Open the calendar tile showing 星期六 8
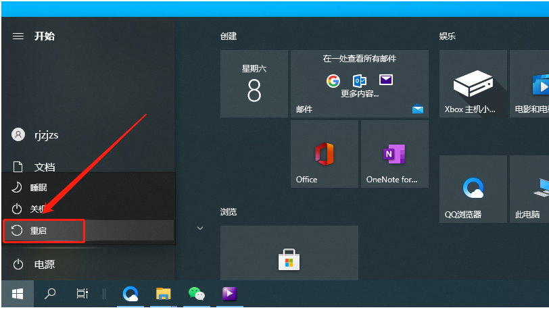549x310 pixels. tap(254, 84)
